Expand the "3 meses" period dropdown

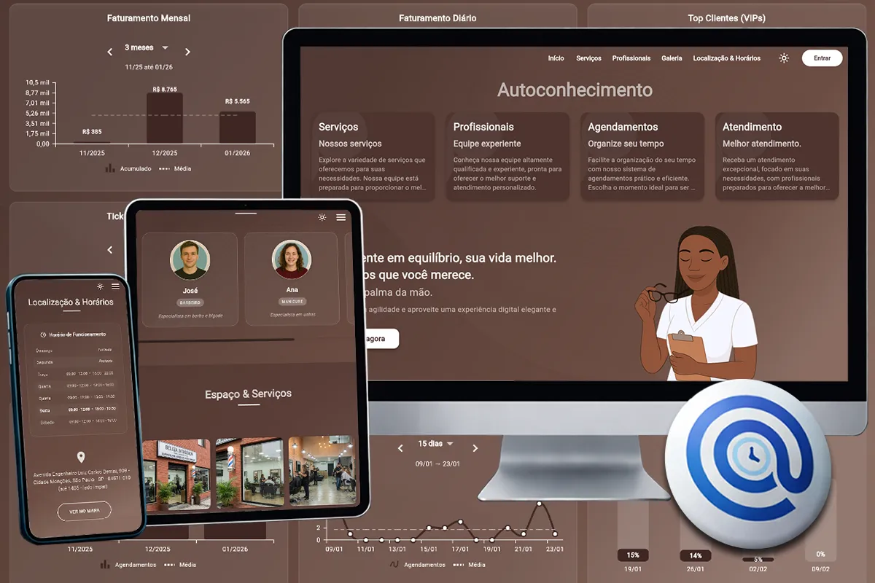[x=147, y=48]
